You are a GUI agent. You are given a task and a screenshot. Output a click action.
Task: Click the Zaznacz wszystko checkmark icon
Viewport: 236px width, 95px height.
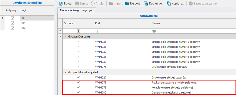[191, 3]
